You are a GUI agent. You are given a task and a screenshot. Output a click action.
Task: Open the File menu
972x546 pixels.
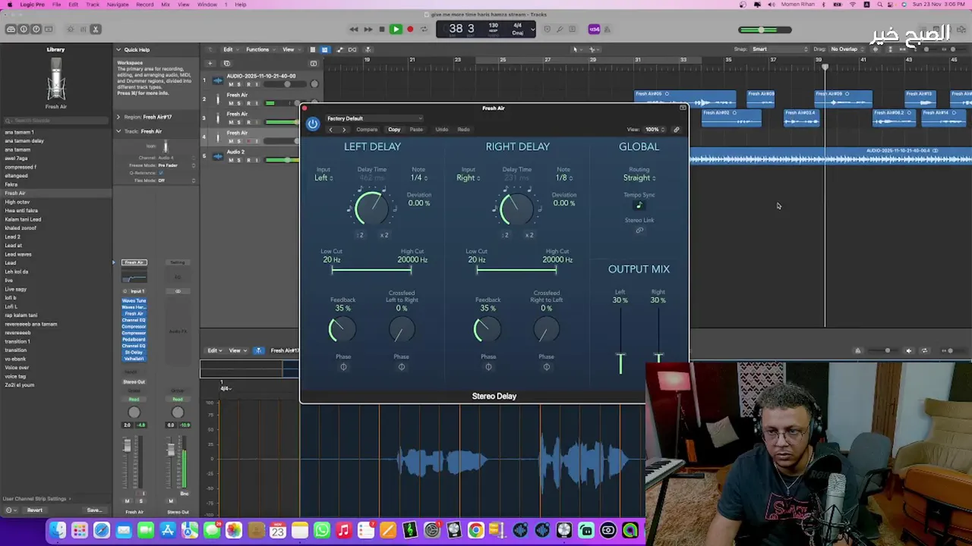coord(56,5)
